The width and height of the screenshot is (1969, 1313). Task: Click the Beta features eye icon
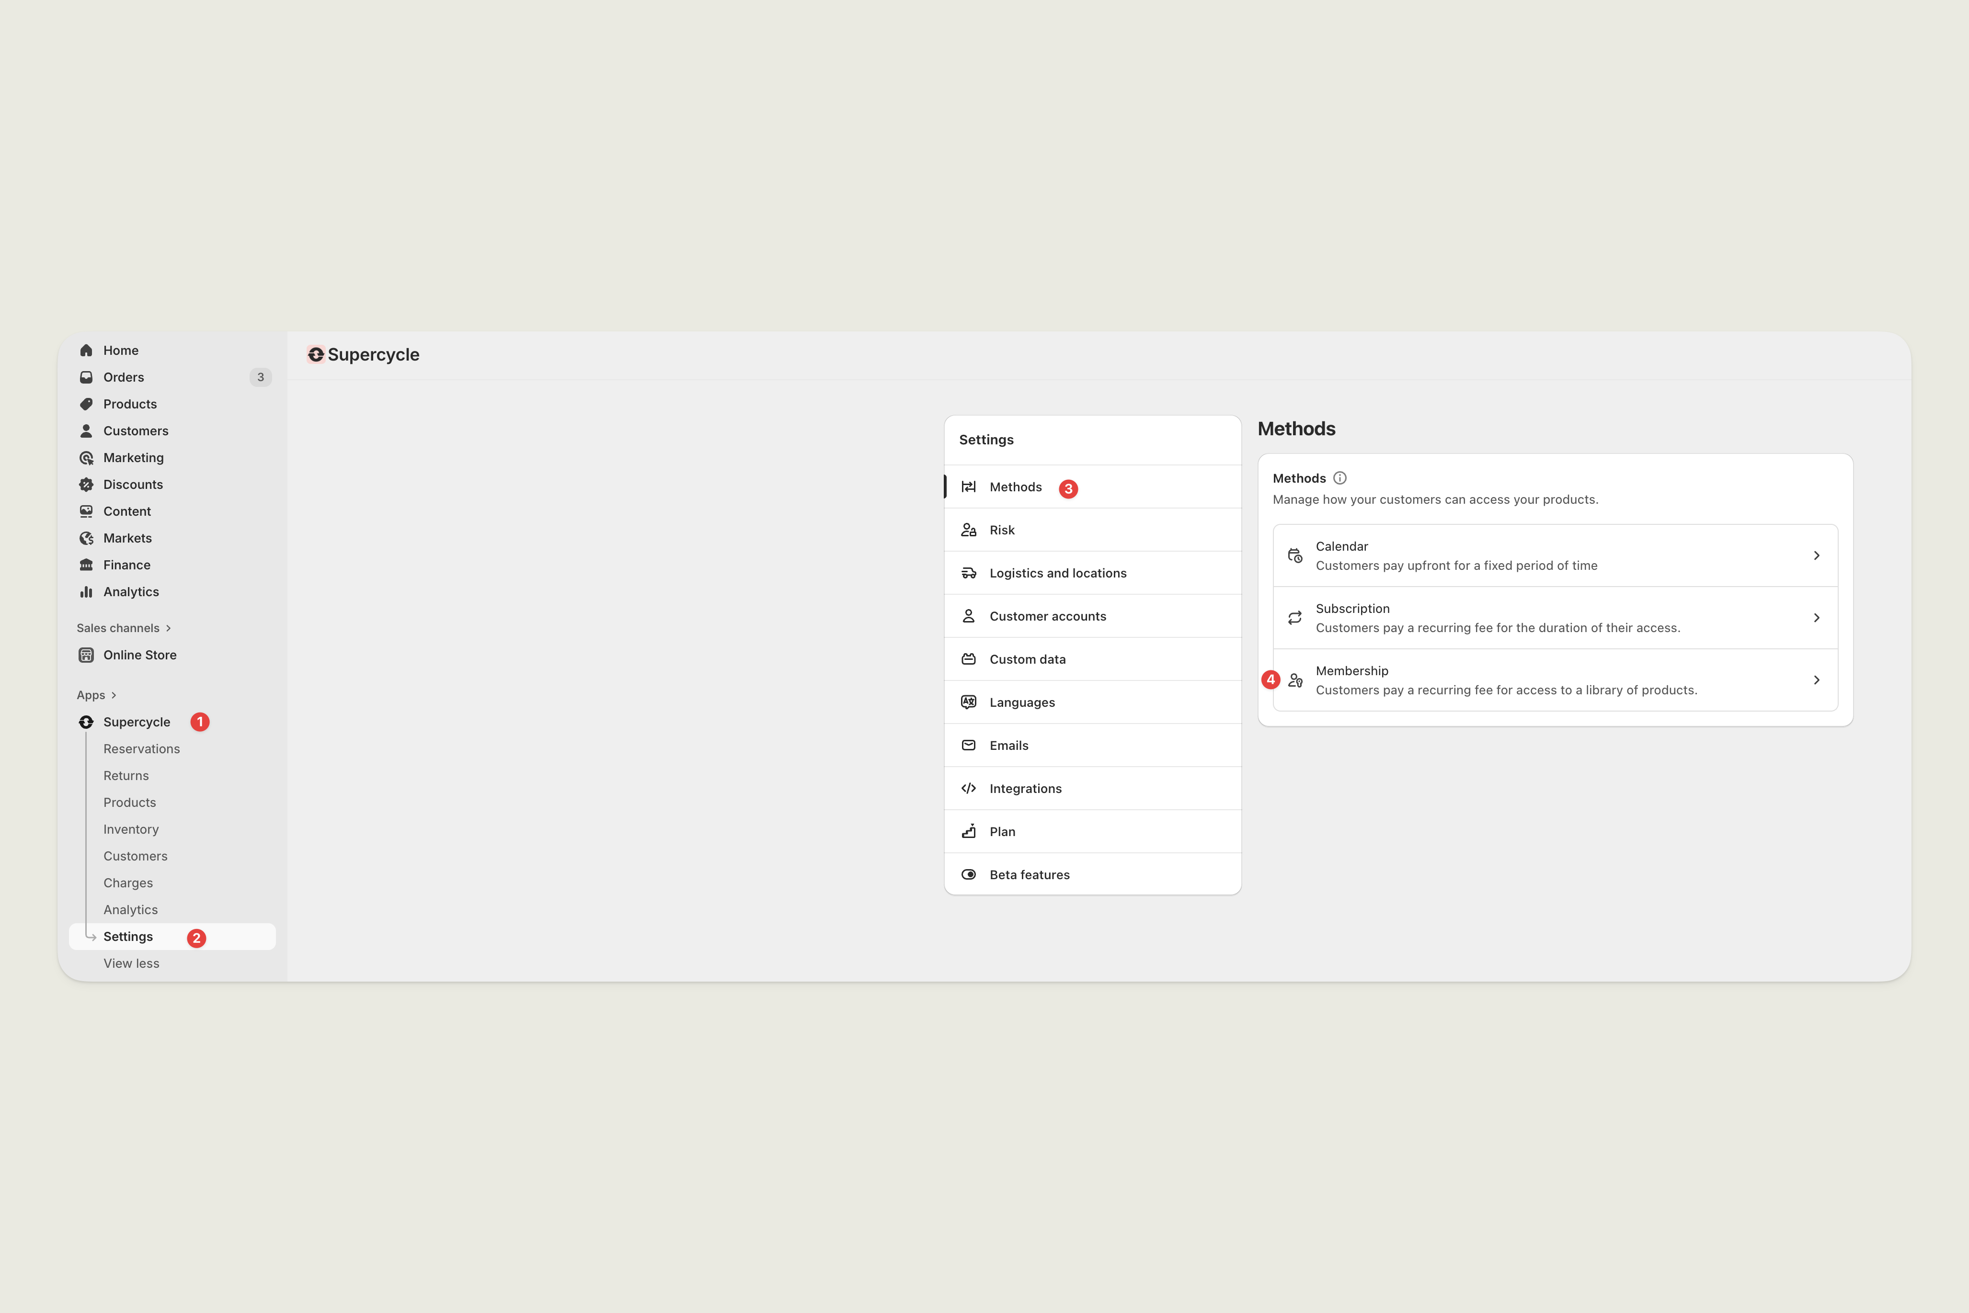pos(968,874)
